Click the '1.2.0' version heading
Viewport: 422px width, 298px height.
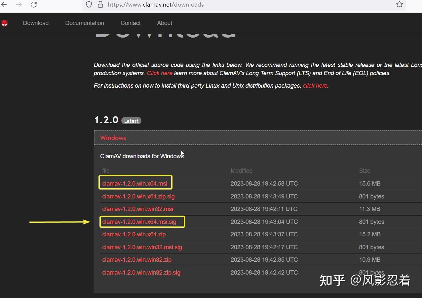[x=106, y=120]
